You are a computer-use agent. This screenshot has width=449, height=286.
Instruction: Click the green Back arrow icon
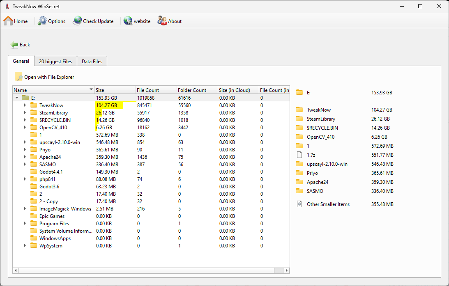(14, 45)
